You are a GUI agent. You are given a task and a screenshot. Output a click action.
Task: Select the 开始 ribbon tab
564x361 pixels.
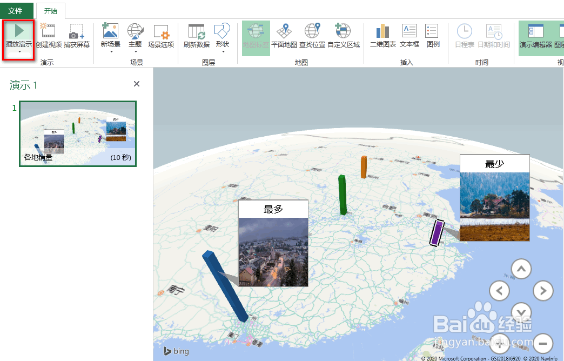point(51,11)
